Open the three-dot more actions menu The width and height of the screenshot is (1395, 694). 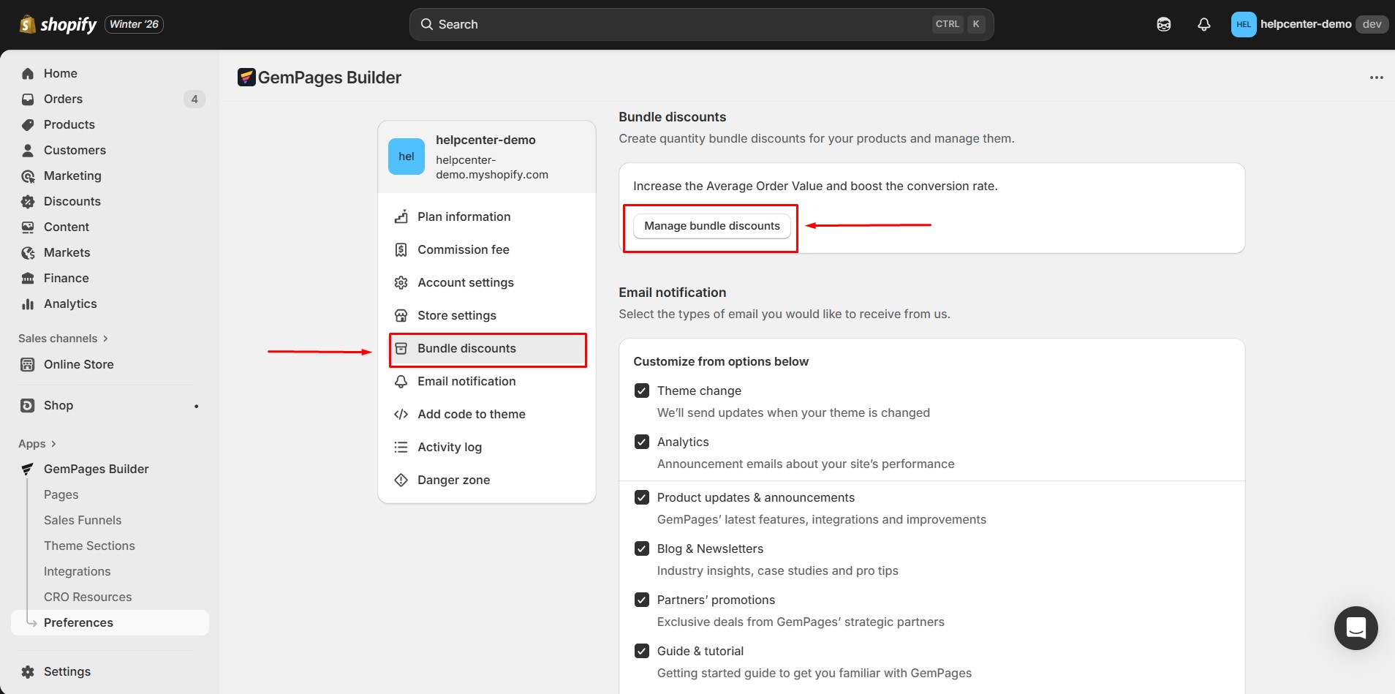[1377, 77]
